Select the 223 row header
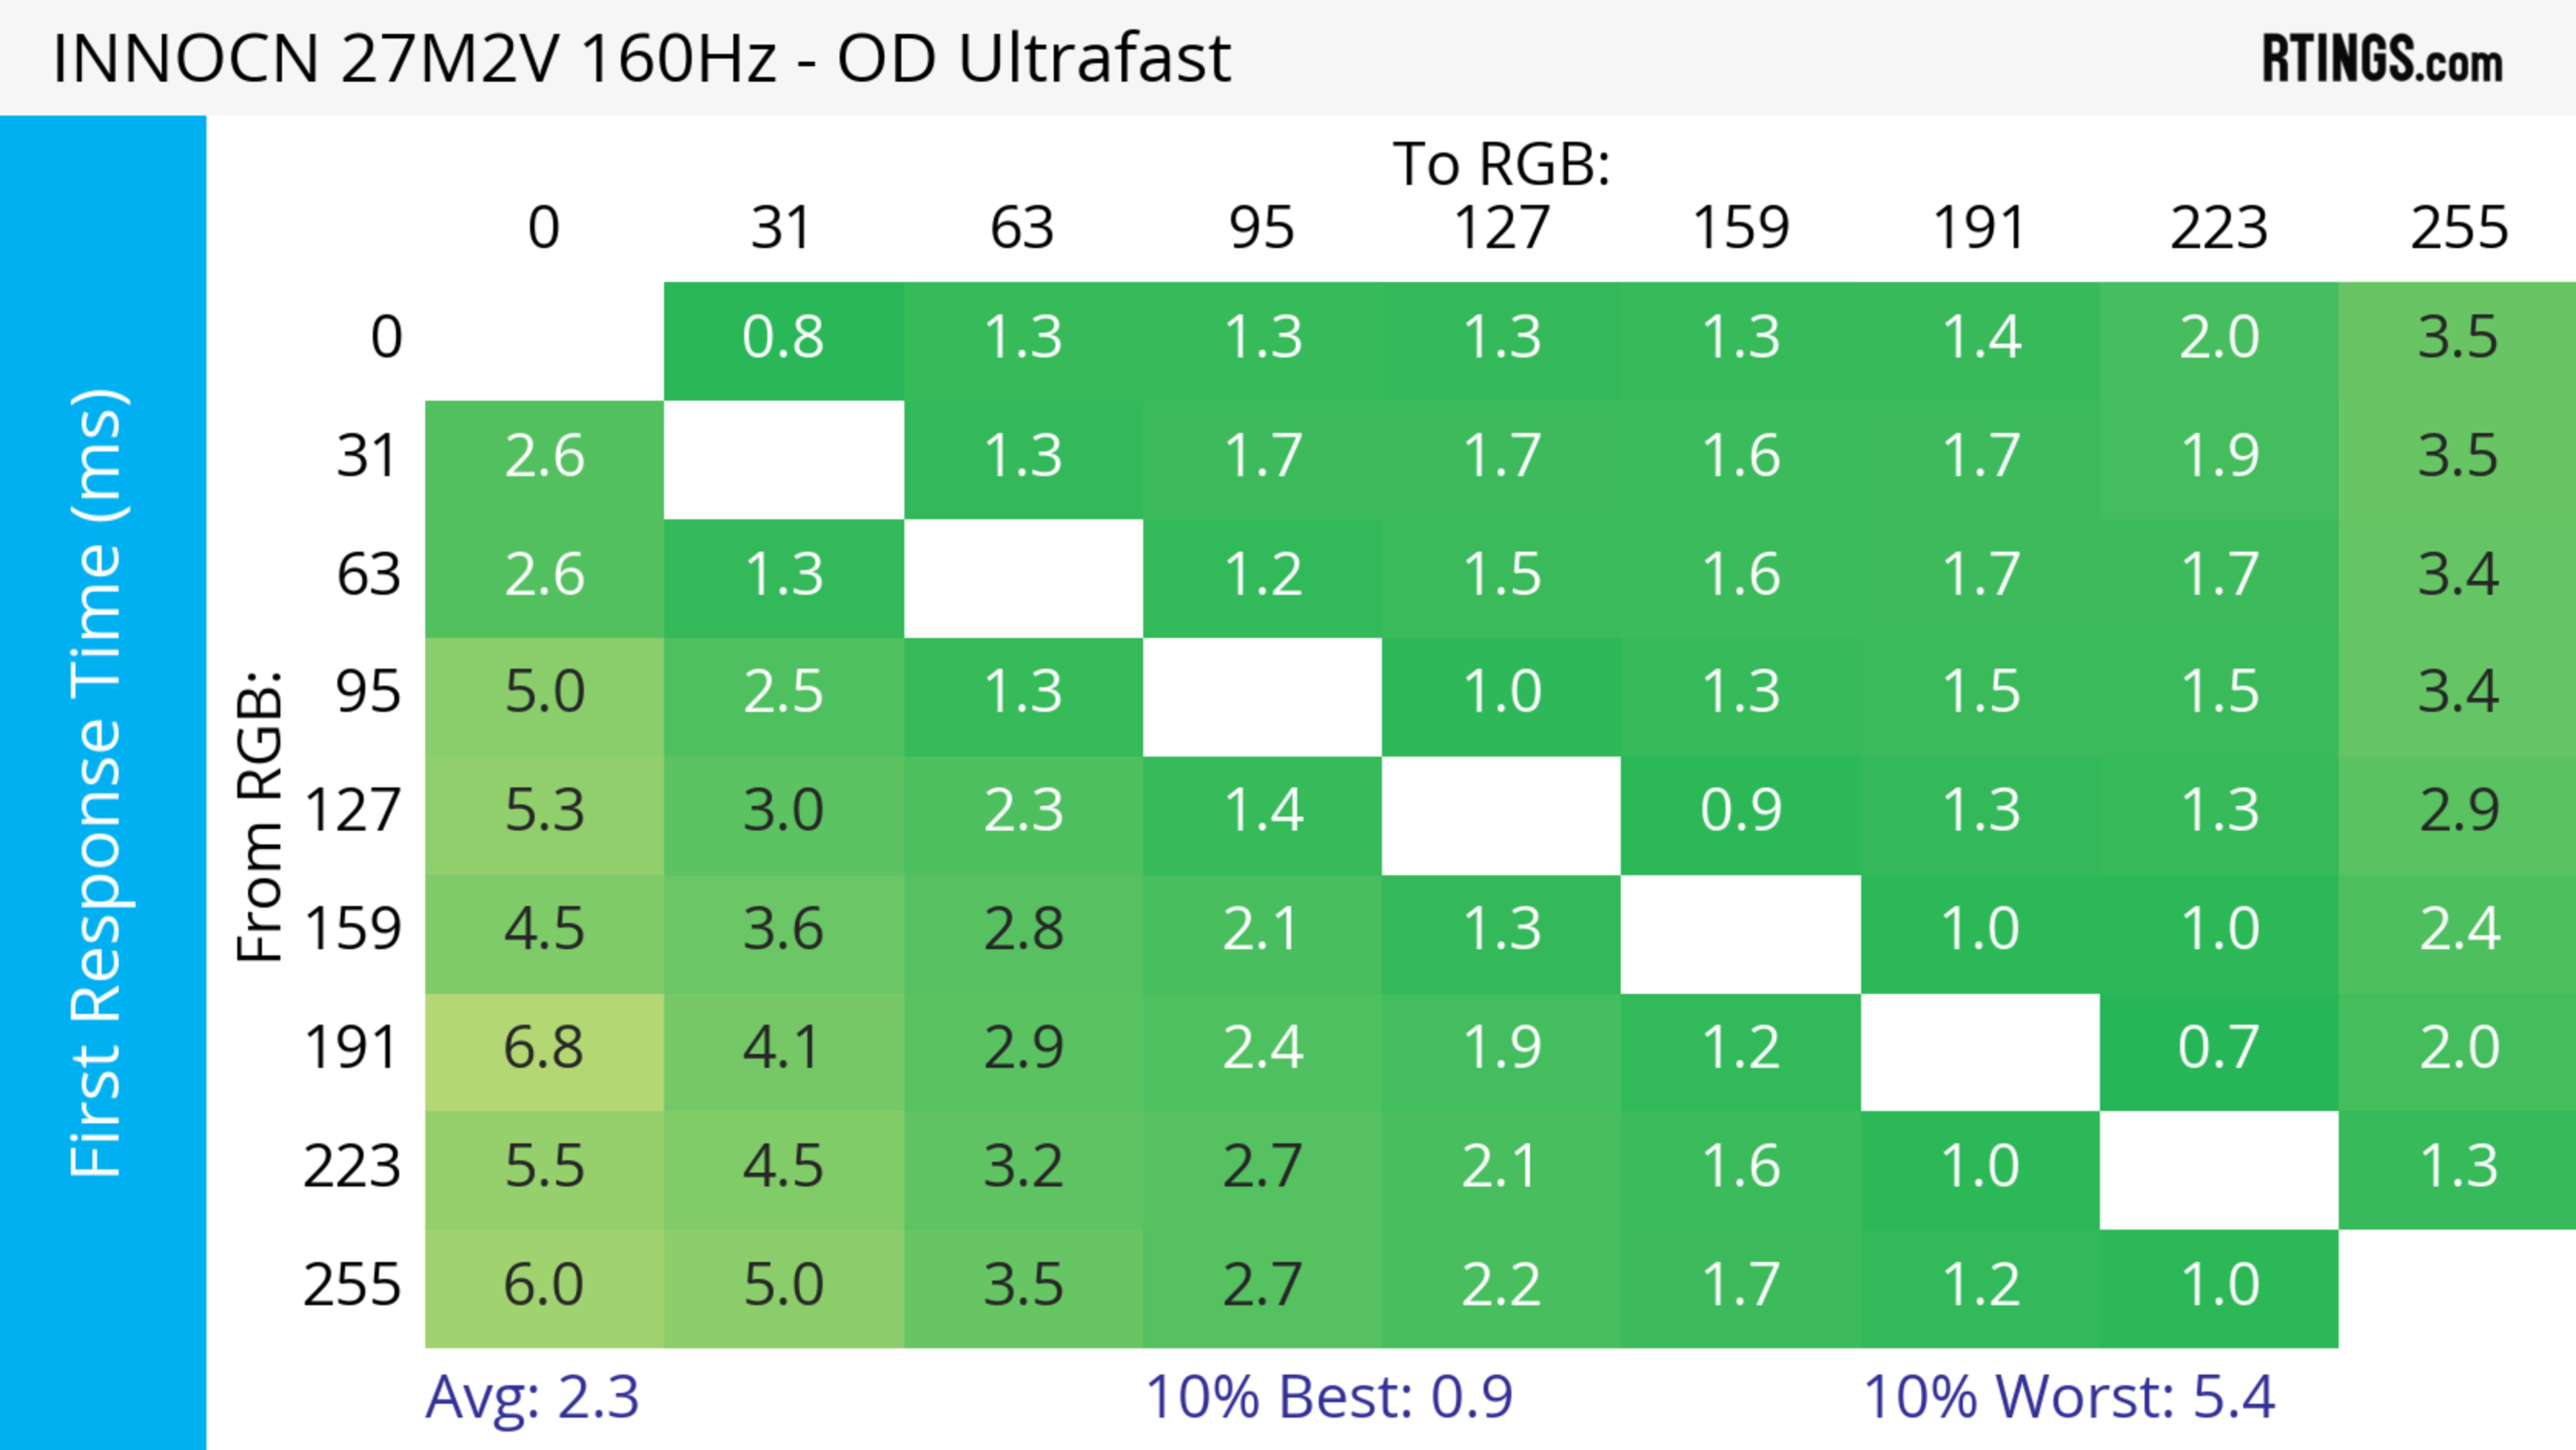Screen dimensions: 2576x1450 [352, 1167]
